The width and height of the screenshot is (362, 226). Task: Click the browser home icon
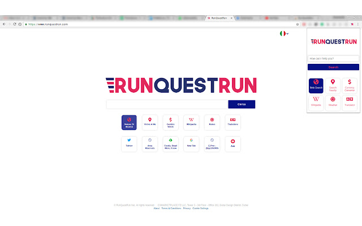coord(20,24)
